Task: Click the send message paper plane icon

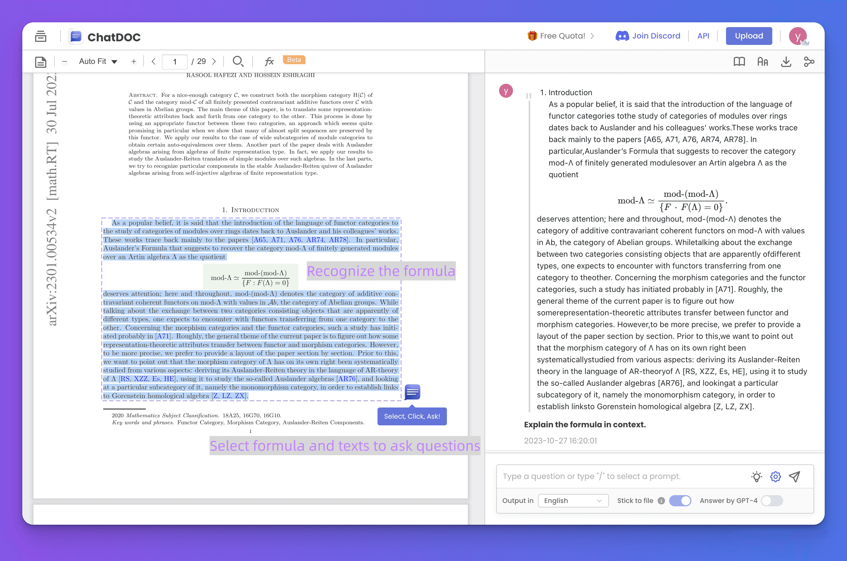Action: [x=795, y=476]
